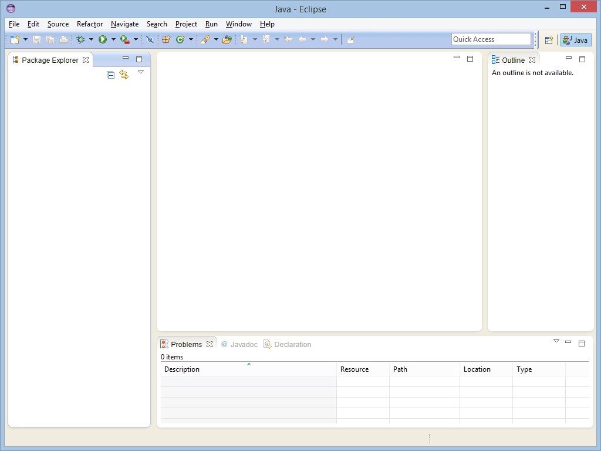Open the Source menu
Screen dimensions: 601x451
(x=58, y=23)
